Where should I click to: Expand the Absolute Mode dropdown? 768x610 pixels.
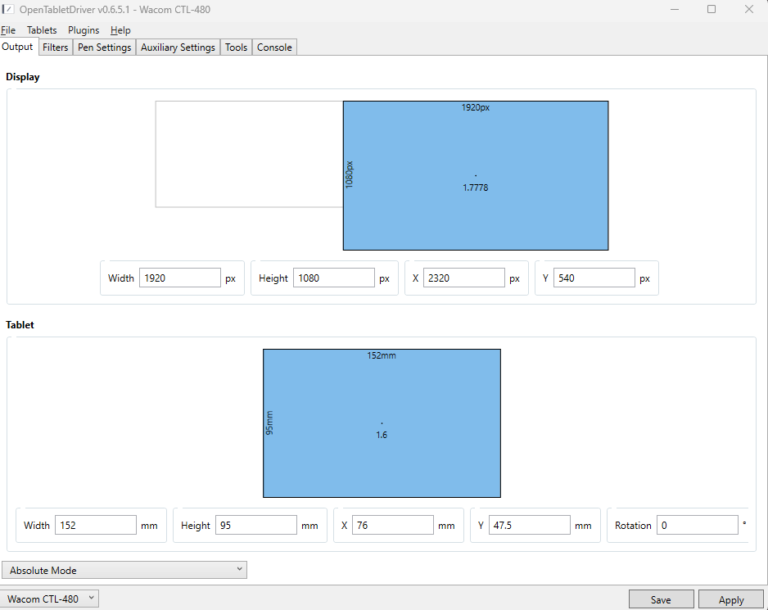[124, 570]
